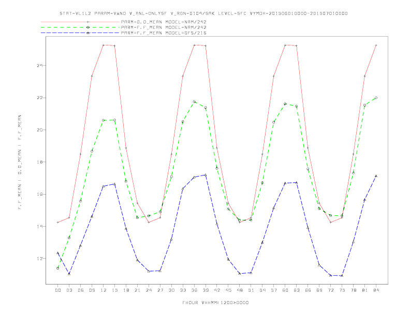Click x-axis tick label 57
Image resolution: width=410 pixels, height=316 pixels.
point(274,290)
